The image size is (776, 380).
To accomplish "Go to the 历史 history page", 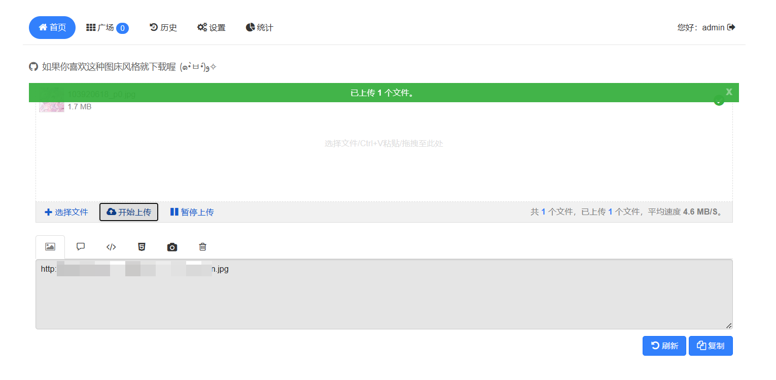I will coord(163,28).
